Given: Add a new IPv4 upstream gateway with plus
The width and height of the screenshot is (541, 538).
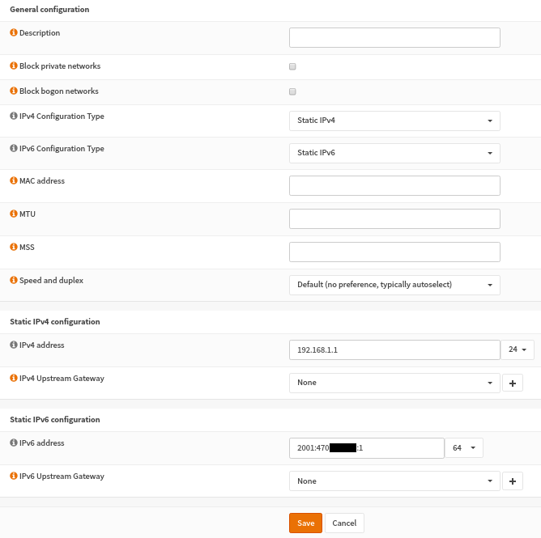Looking at the screenshot, I should click(x=513, y=383).
